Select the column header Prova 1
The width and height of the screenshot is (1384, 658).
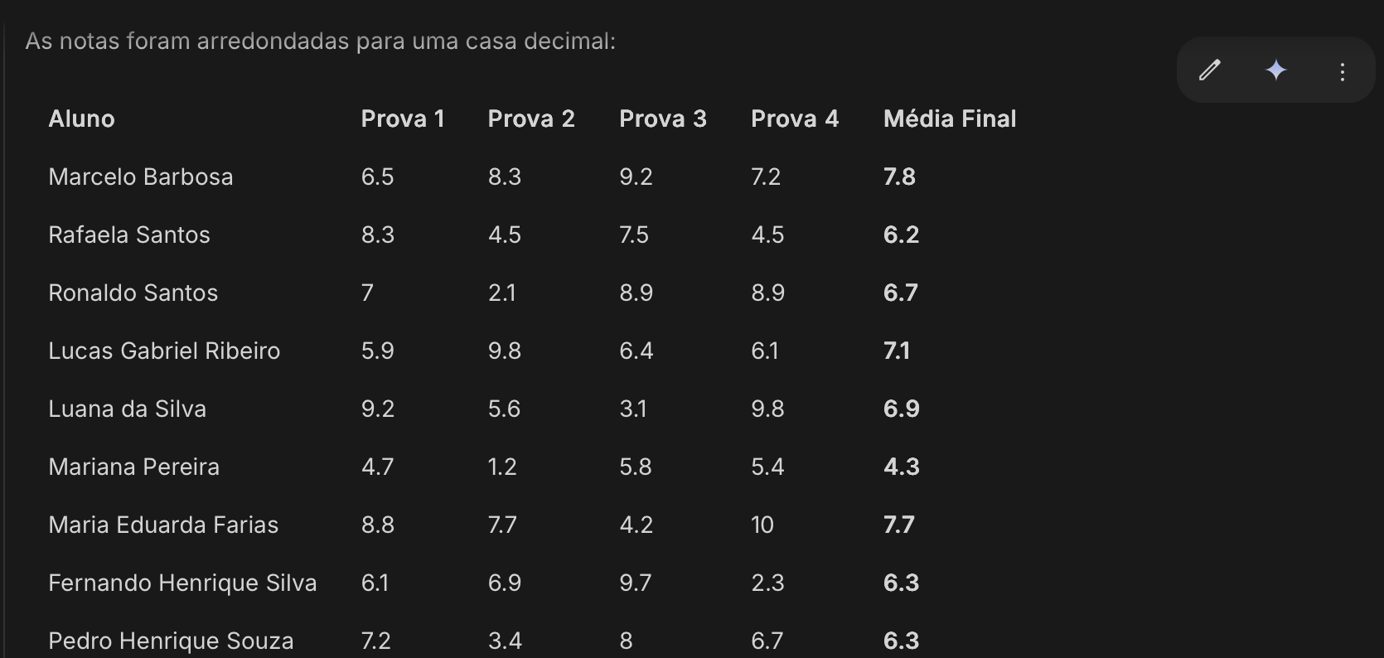click(x=403, y=119)
